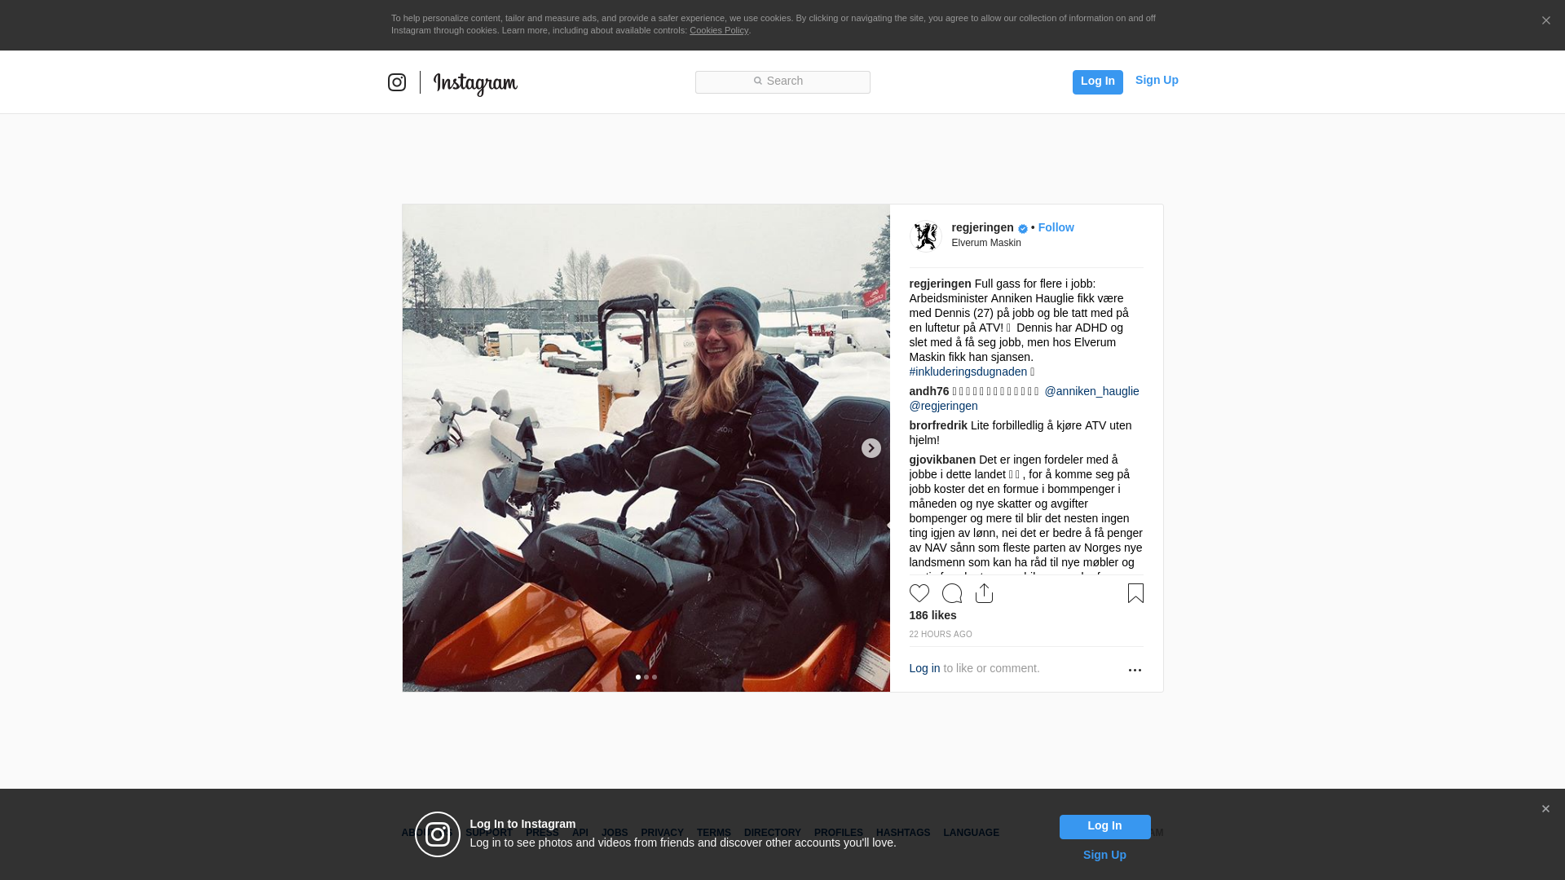Open the Elverum Maskin location link
Image resolution: width=1565 pixels, height=880 pixels.
[985, 243]
